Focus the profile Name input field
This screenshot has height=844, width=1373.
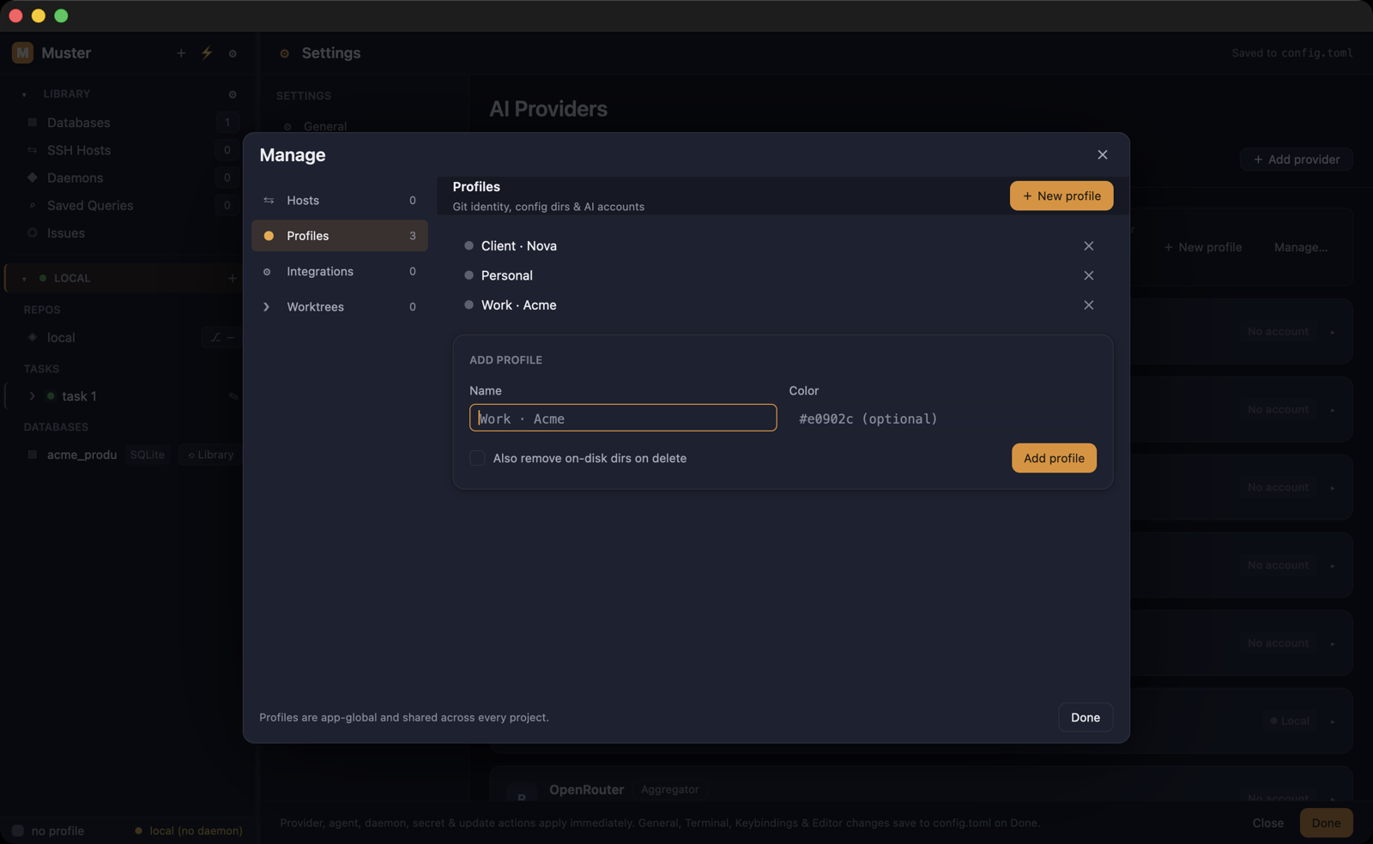[x=623, y=418]
